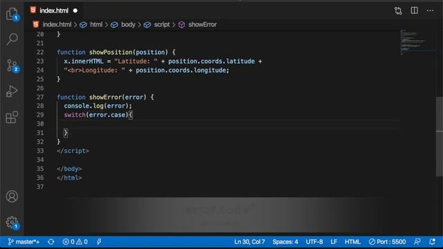The width and height of the screenshot is (443, 249).
Task: Click the unsaved dot on index.html tab
Action: 75,11
